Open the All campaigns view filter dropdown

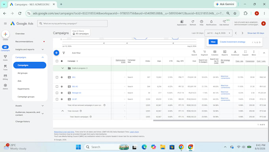tap(80, 33)
